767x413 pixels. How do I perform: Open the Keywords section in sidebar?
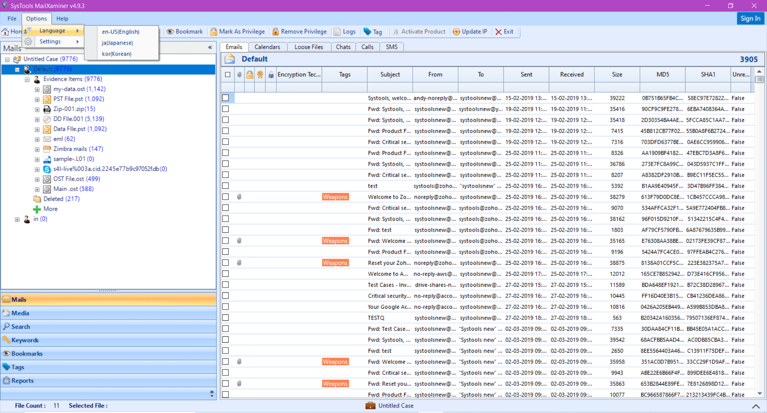click(x=108, y=340)
